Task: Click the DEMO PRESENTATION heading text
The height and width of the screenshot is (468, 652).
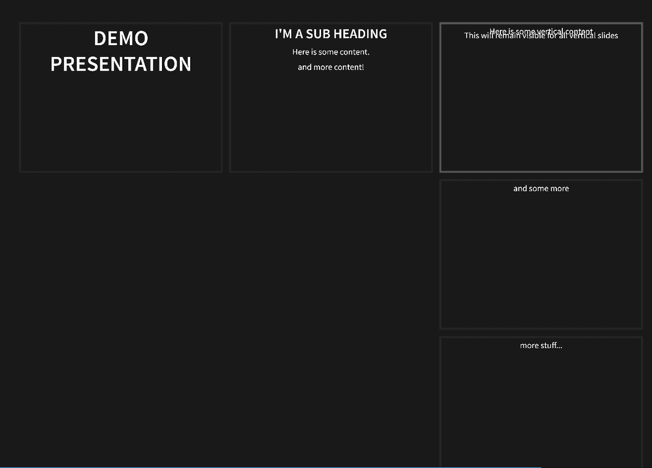Action: [121, 52]
